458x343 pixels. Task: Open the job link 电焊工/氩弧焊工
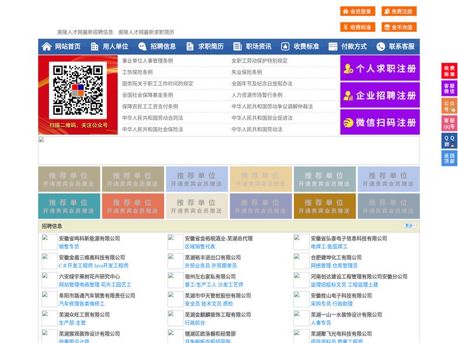pos(329,246)
